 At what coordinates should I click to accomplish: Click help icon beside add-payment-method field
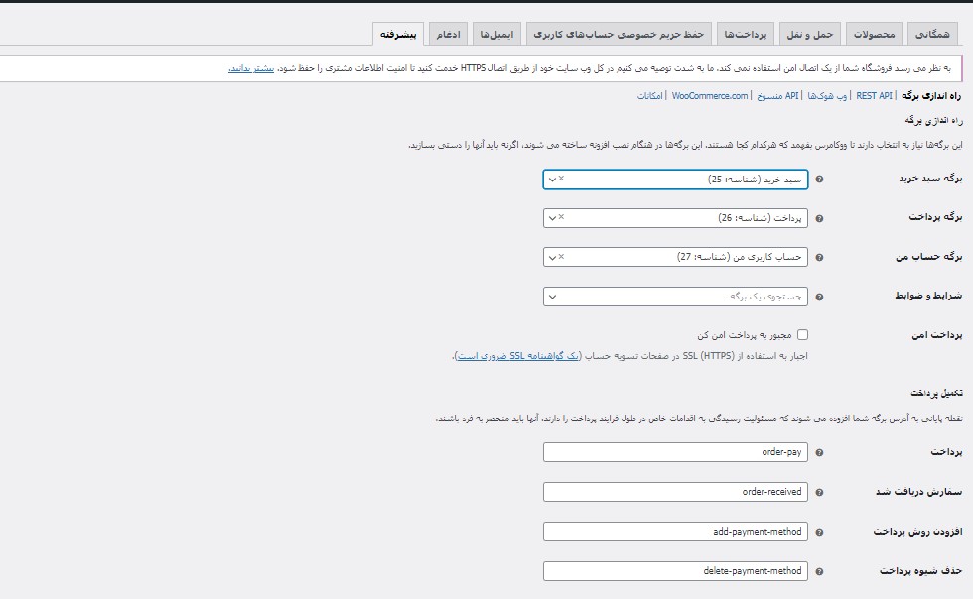819,532
